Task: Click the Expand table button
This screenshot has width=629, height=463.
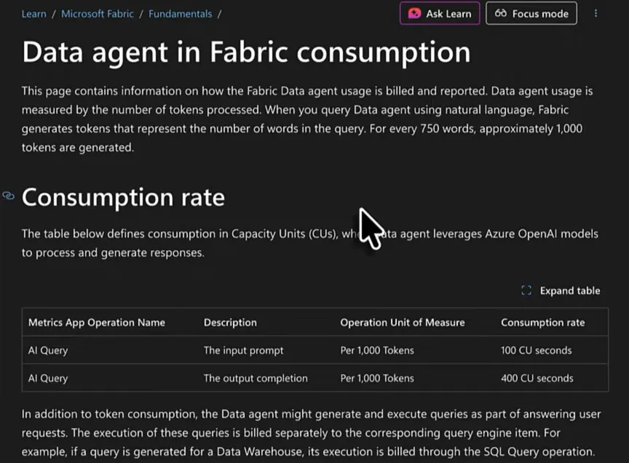Action: click(x=561, y=290)
